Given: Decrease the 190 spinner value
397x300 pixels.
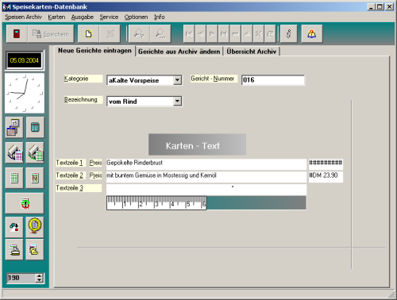Looking at the screenshot, I should pyautogui.click(x=40, y=280).
